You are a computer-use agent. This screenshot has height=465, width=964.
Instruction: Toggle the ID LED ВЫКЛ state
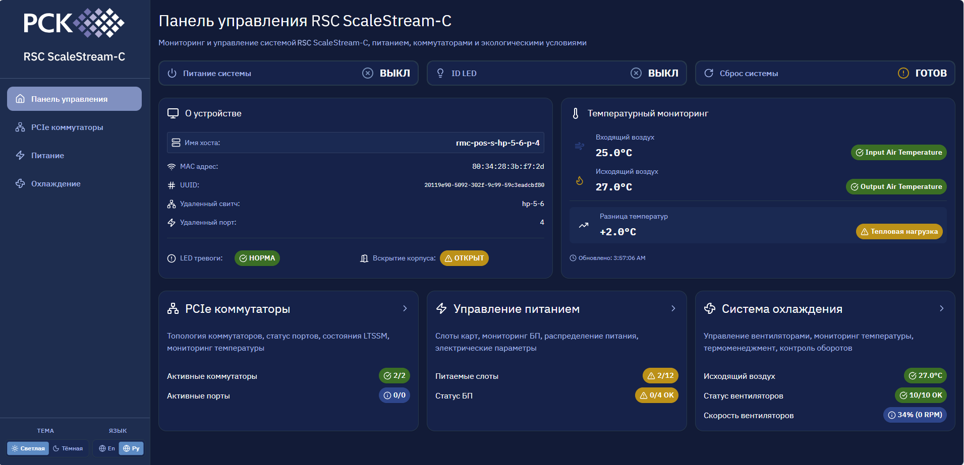pos(655,73)
